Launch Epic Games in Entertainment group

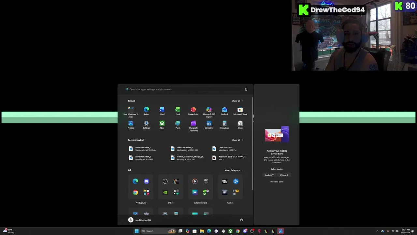(x=206, y=181)
